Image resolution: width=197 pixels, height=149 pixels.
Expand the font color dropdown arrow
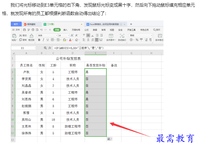(73, 40)
